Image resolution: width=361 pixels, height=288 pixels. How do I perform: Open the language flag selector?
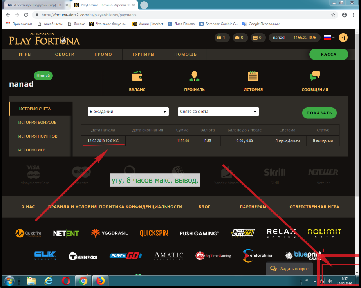[329, 38]
